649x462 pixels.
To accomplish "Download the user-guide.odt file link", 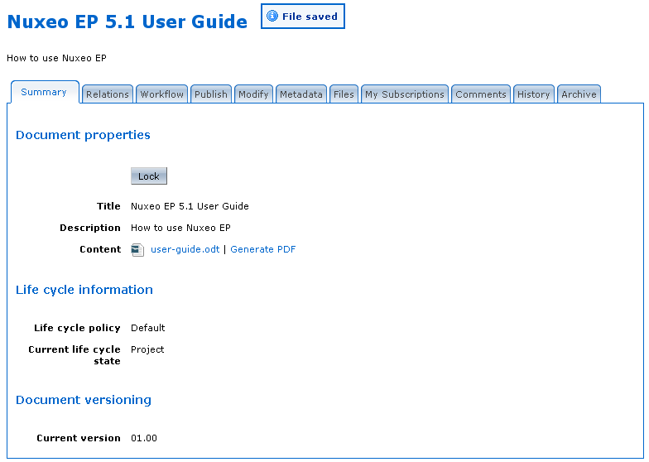I will tap(185, 249).
